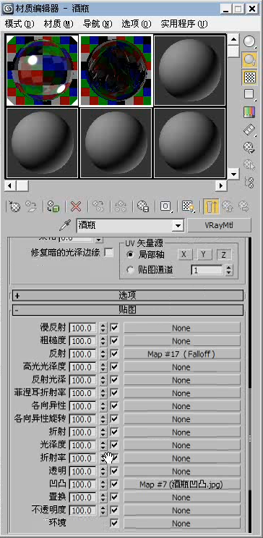The image size is (263, 538).
Task: Click Go Forward to Sibling icon
Action: [243, 206]
